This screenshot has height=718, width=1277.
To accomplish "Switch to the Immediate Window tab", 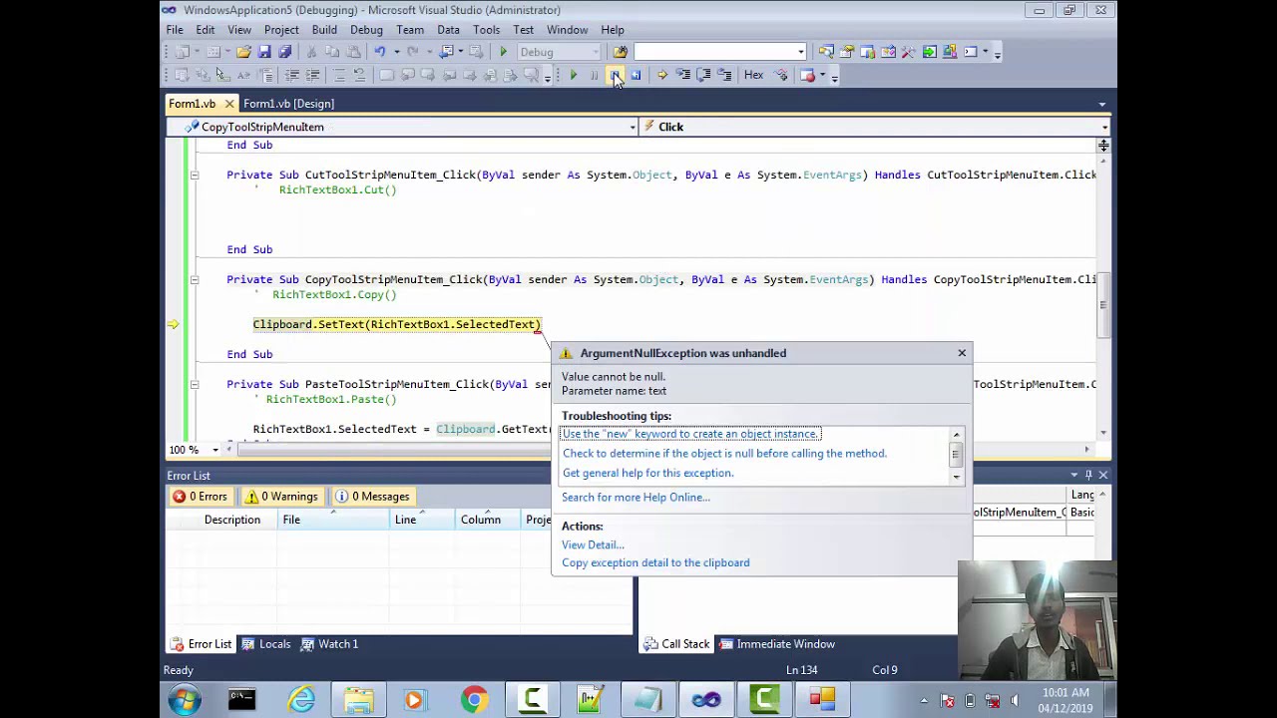I will pyautogui.click(x=776, y=644).
